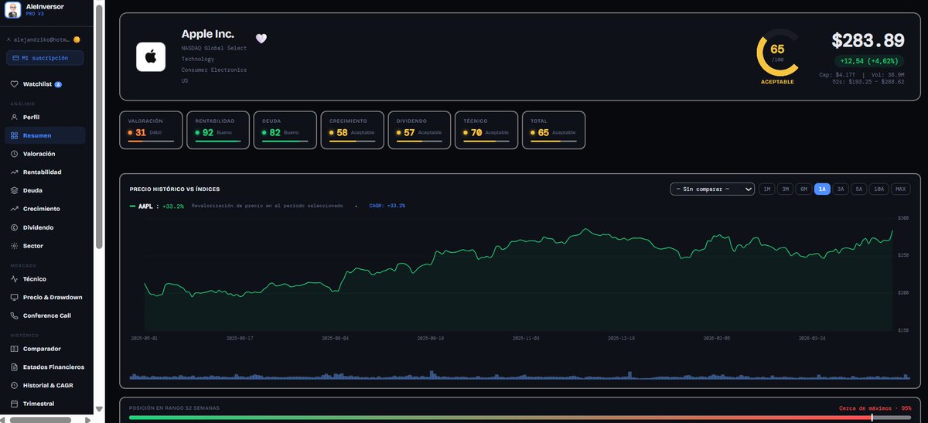
Task: Click the Técnico 70 score card
Action: click(486, 128)
